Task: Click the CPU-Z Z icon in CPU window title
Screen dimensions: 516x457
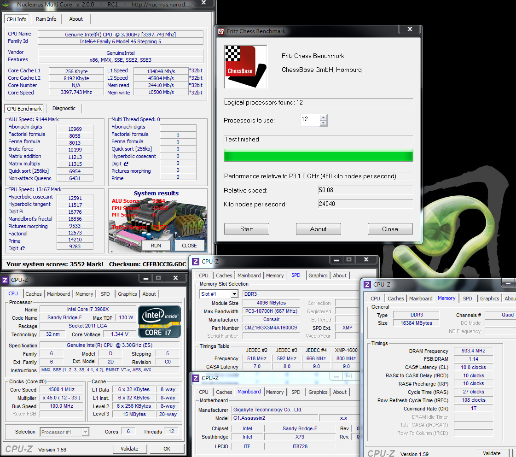Action: pos(5,280)
